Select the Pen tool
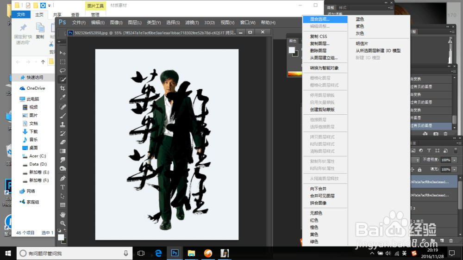This screenshot has height=260, width=463. 63,178
